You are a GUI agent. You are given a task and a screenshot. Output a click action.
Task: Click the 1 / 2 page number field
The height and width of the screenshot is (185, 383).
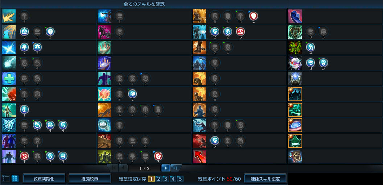(x=144, y=168)
